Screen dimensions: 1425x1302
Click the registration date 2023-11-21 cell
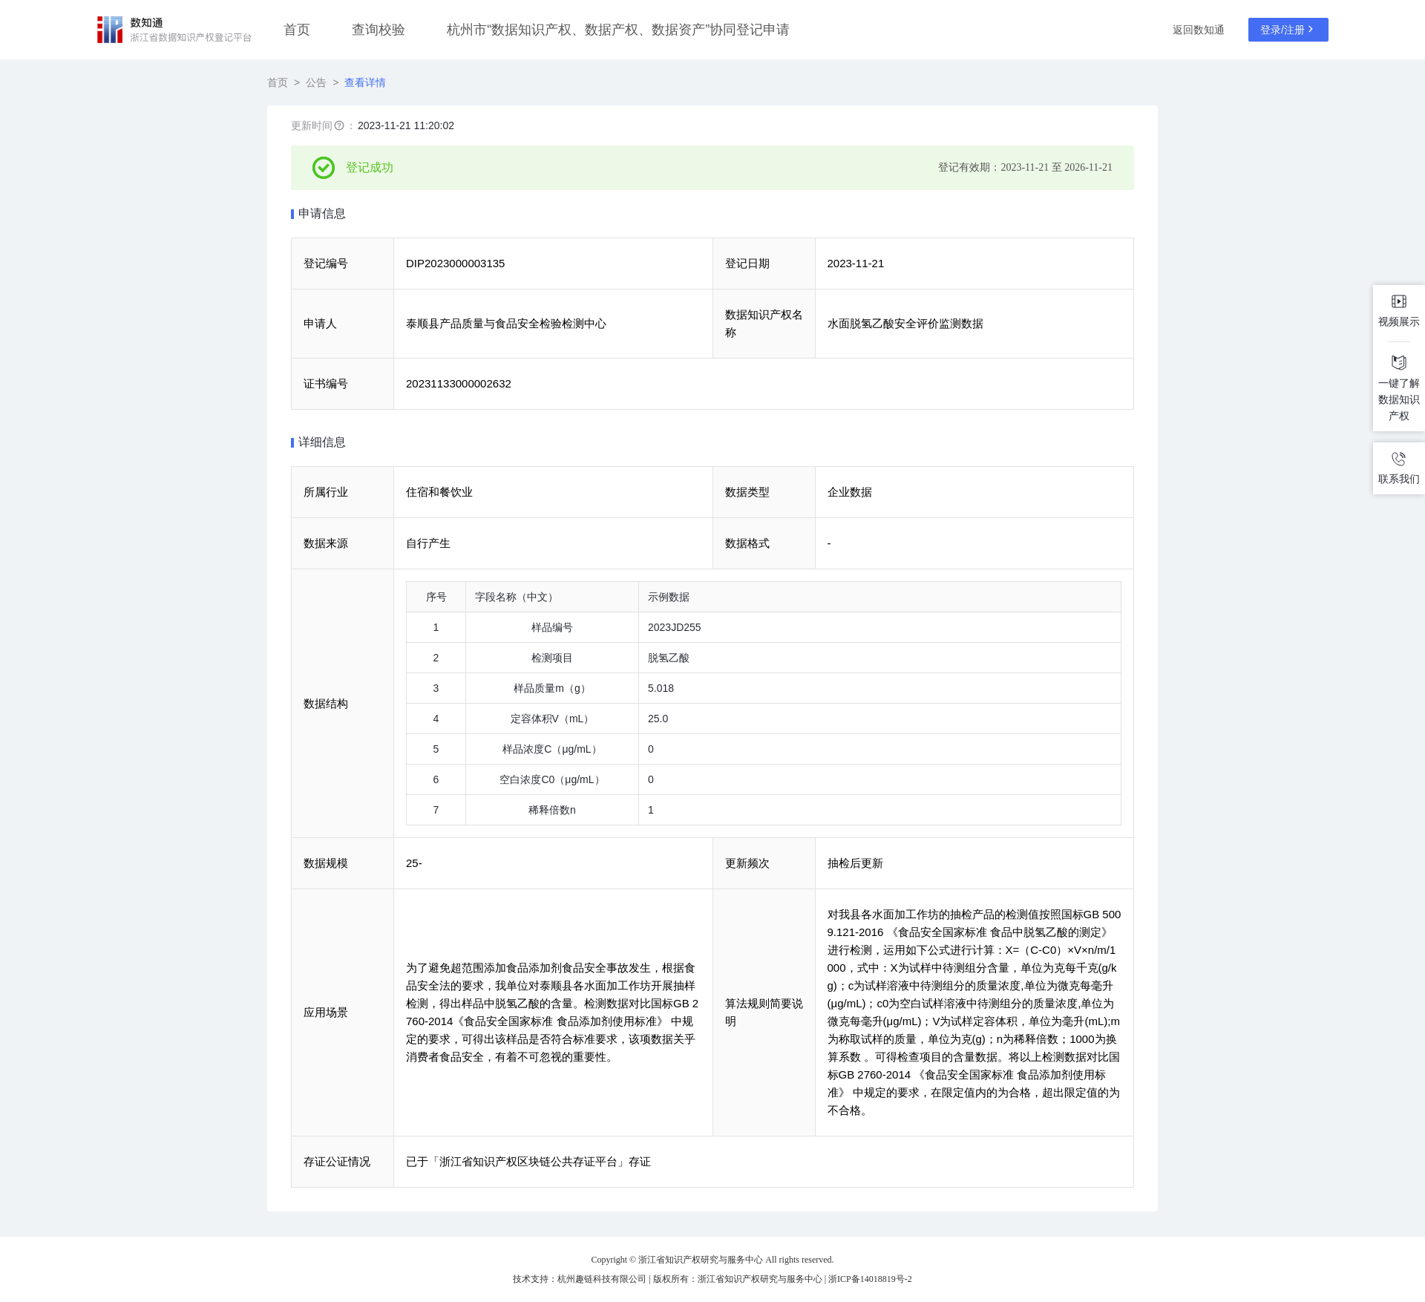(x=974, y=264)
